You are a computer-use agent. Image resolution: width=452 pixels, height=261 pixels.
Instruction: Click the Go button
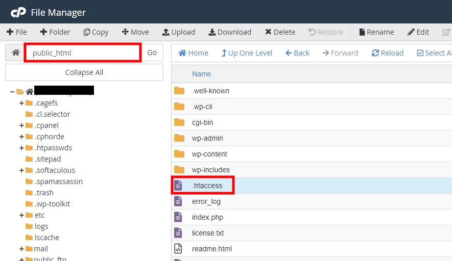click(152, 53)
